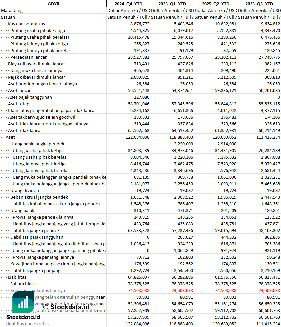Click Utang usaha pihak berelasi value 8,004,546
The width and height of the screenshot is (281, 327).
tap(140, 157)
